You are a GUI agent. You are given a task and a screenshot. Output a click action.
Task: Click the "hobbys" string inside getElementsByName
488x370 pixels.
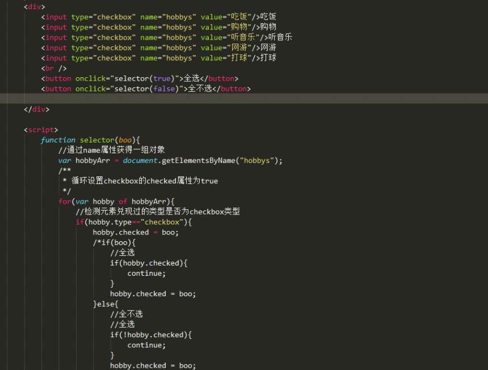point(256,161)
